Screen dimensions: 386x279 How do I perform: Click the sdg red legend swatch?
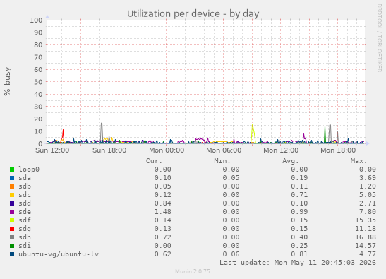tap(12, 229)
